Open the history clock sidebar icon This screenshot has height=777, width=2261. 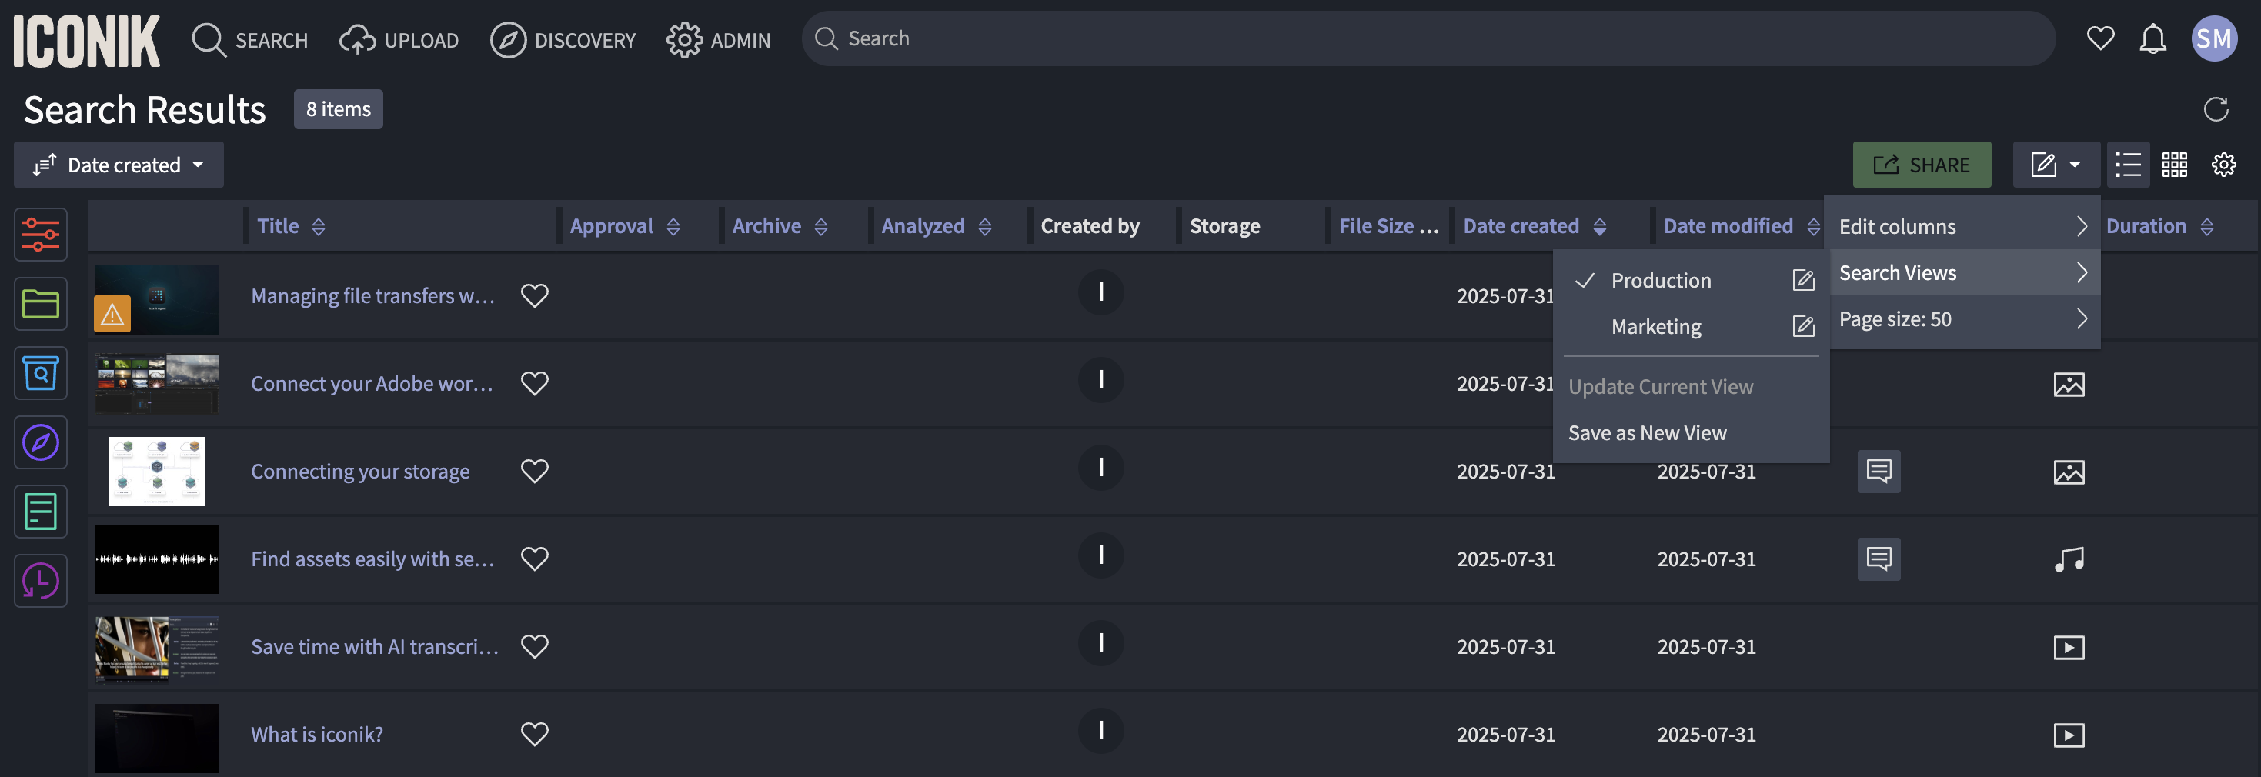coord(40,581)
